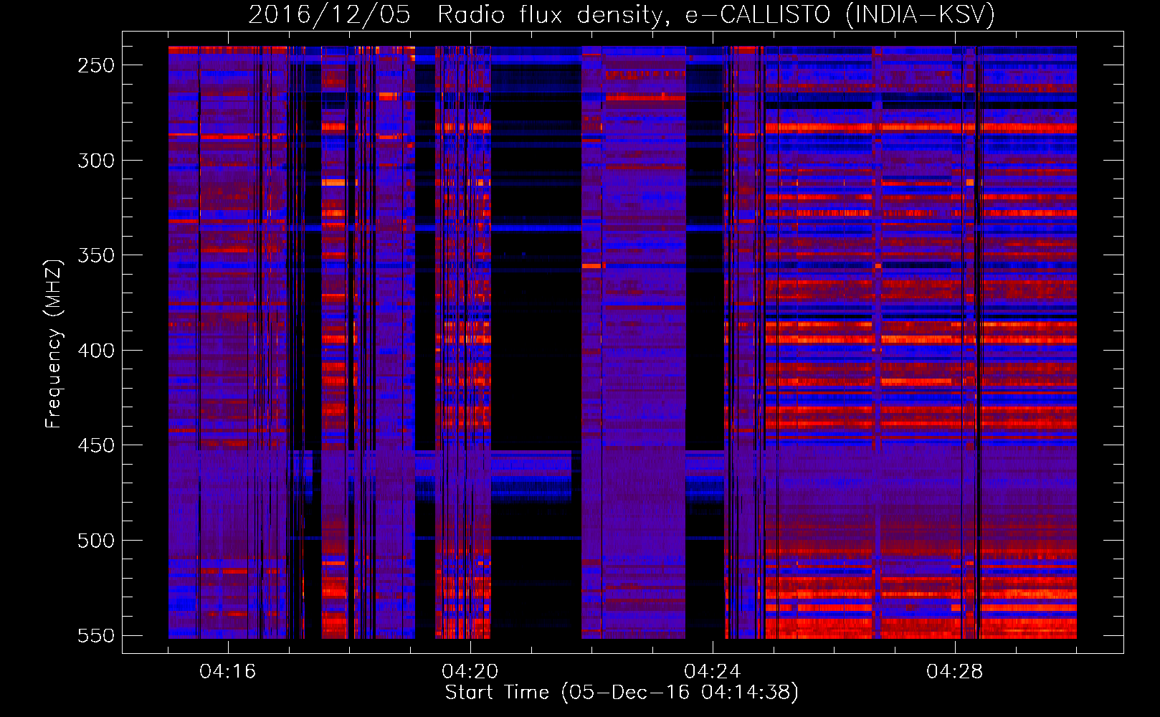This screenshot has width=1160, height=717.
Task: Click the 'Frequency (MHZ)' axis label
Action: click(54, 343)
